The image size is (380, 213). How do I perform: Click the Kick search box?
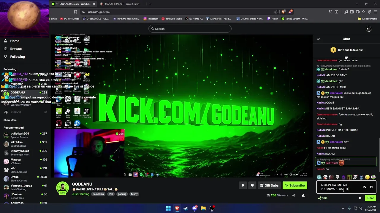(x=190, y=29)
